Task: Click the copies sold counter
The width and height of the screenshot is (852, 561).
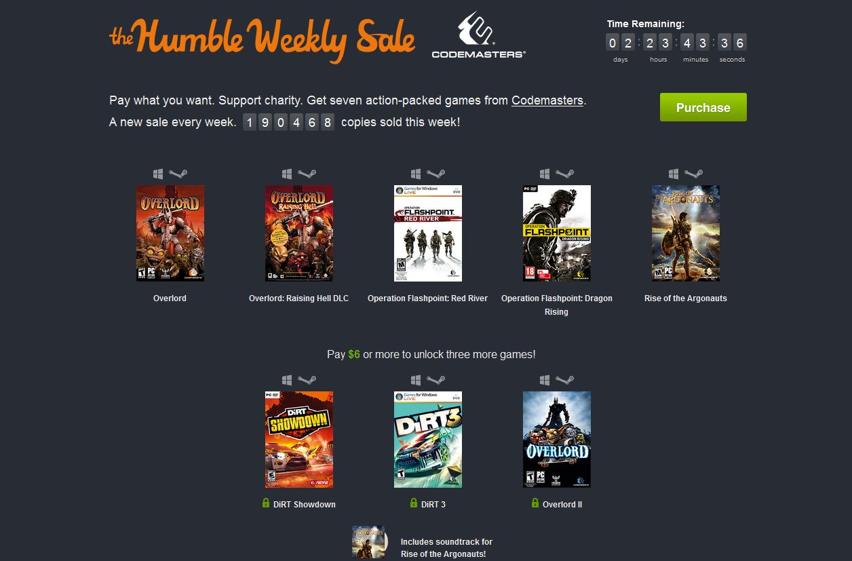Action: coord(289,123)
